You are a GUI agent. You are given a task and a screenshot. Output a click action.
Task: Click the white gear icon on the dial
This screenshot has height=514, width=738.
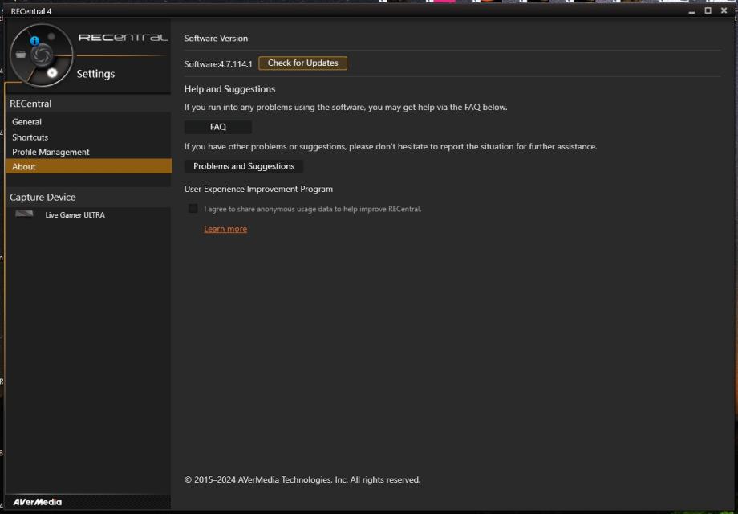coord(52,72)
